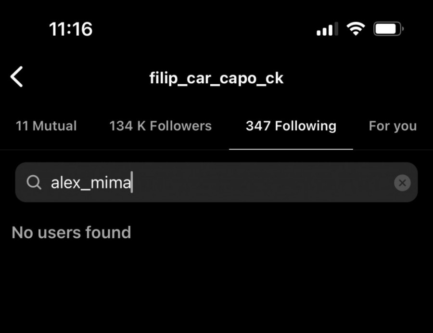
Task: Switch to the 11 Mutual tab
Action: [x=46, y=126]
